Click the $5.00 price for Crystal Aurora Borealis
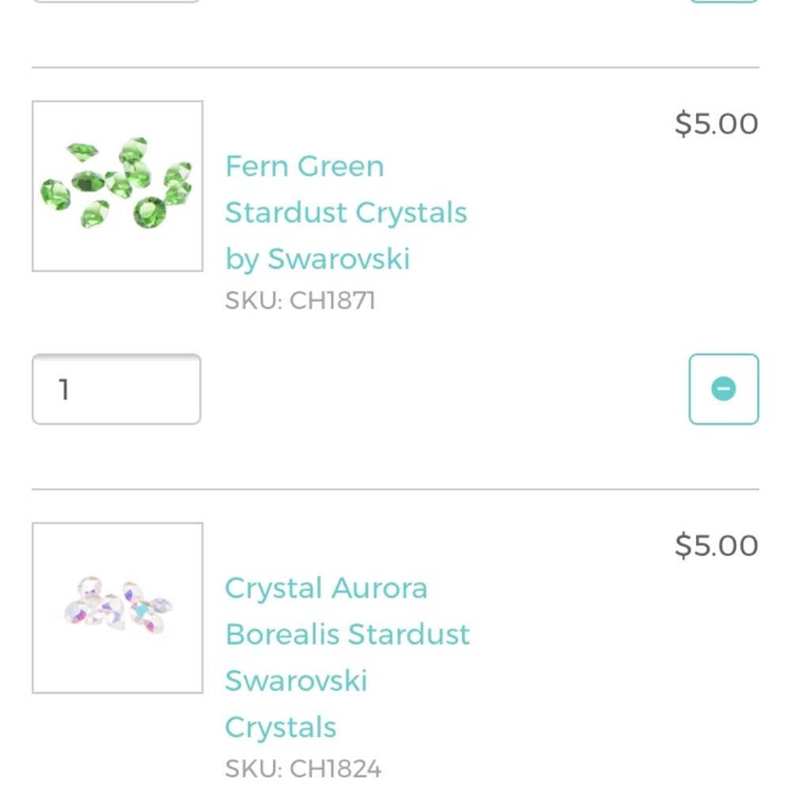 pyautogui.click(x=717, y=545)
